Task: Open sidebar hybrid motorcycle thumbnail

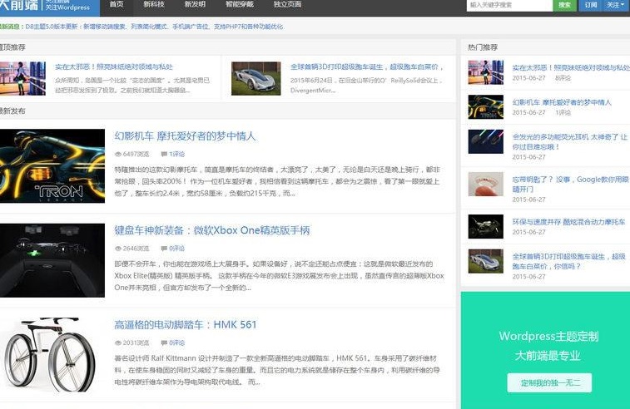Action: [x=486, y=226]
